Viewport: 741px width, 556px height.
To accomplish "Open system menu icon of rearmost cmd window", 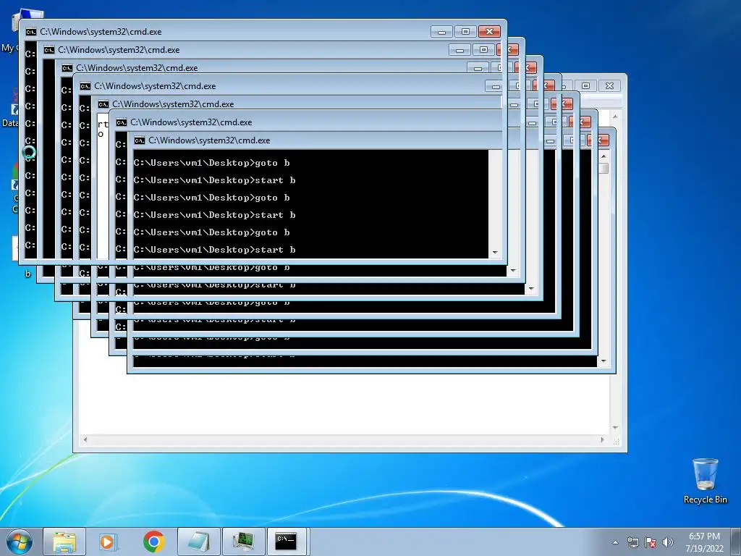I will point(140,140).
